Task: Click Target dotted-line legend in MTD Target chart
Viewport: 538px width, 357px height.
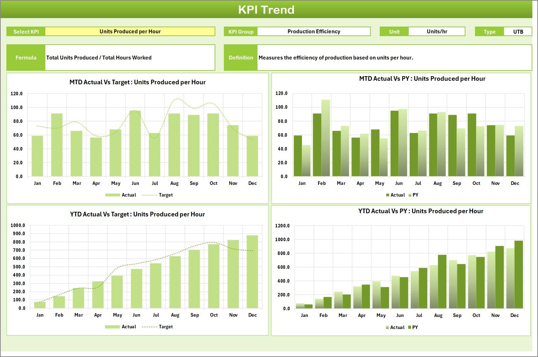Action: pos(149,195)
